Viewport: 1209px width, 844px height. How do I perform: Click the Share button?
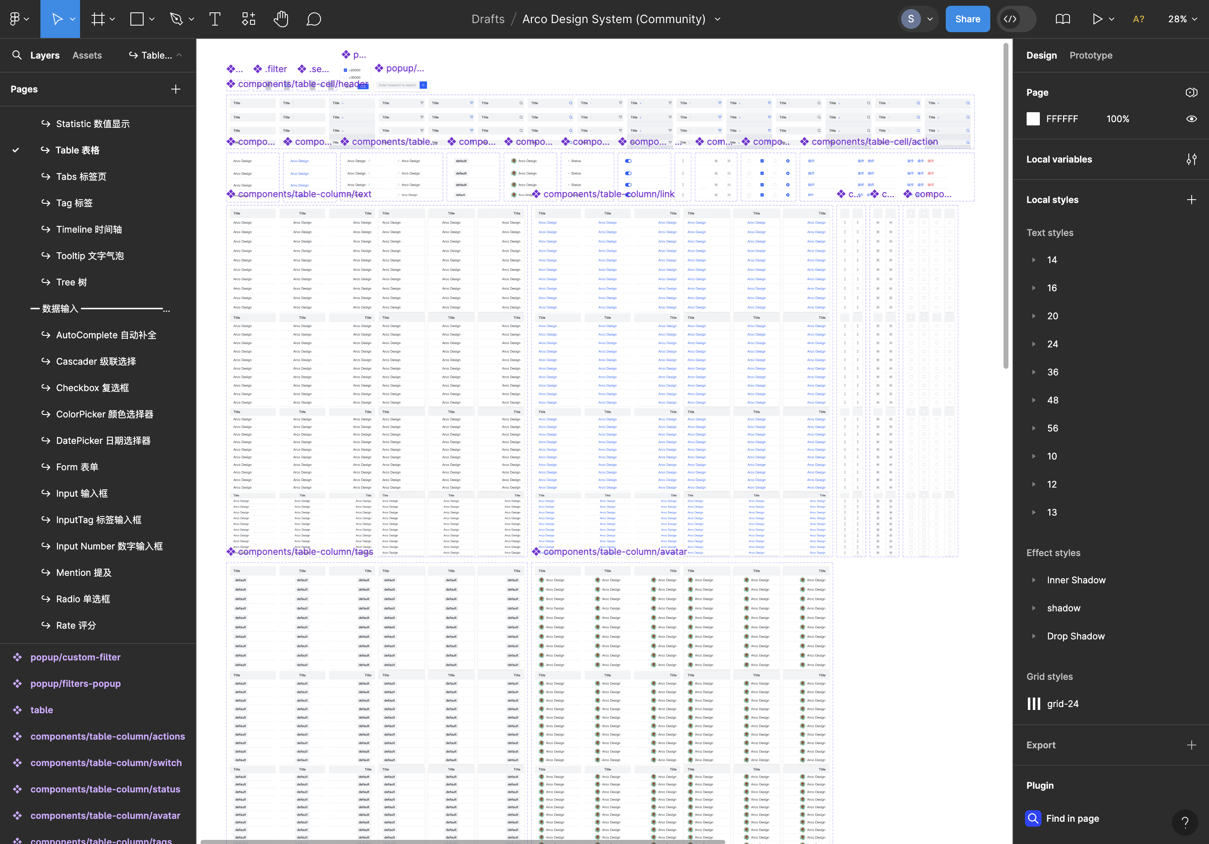coord(967,19)
